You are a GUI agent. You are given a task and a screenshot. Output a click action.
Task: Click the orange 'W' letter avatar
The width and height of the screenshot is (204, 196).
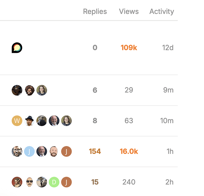[17, 121]
